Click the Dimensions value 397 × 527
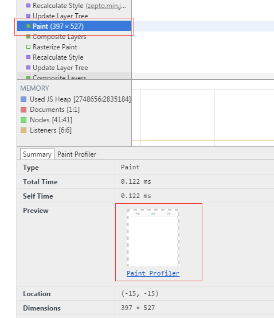The width and height of the screenshot is (274, 318). point(138,308)
